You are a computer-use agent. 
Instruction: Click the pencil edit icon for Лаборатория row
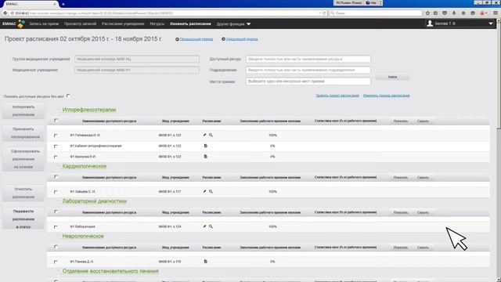pyautogui.click(x=204, y=226)
